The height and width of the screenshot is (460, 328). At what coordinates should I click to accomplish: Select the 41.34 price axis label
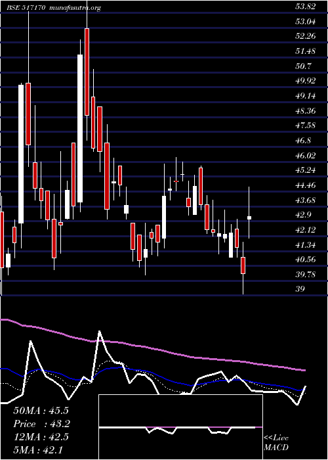(306, 245)
